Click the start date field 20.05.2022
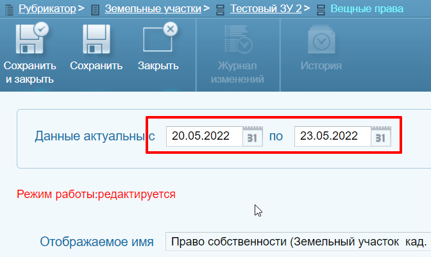Screen dimensions: 431x257 point(205,137)
